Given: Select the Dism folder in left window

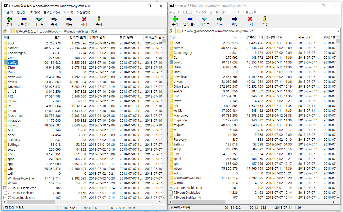Looking at the screenshot, I should click(11, 67).
